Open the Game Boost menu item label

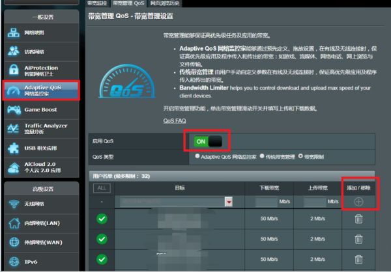40,110
